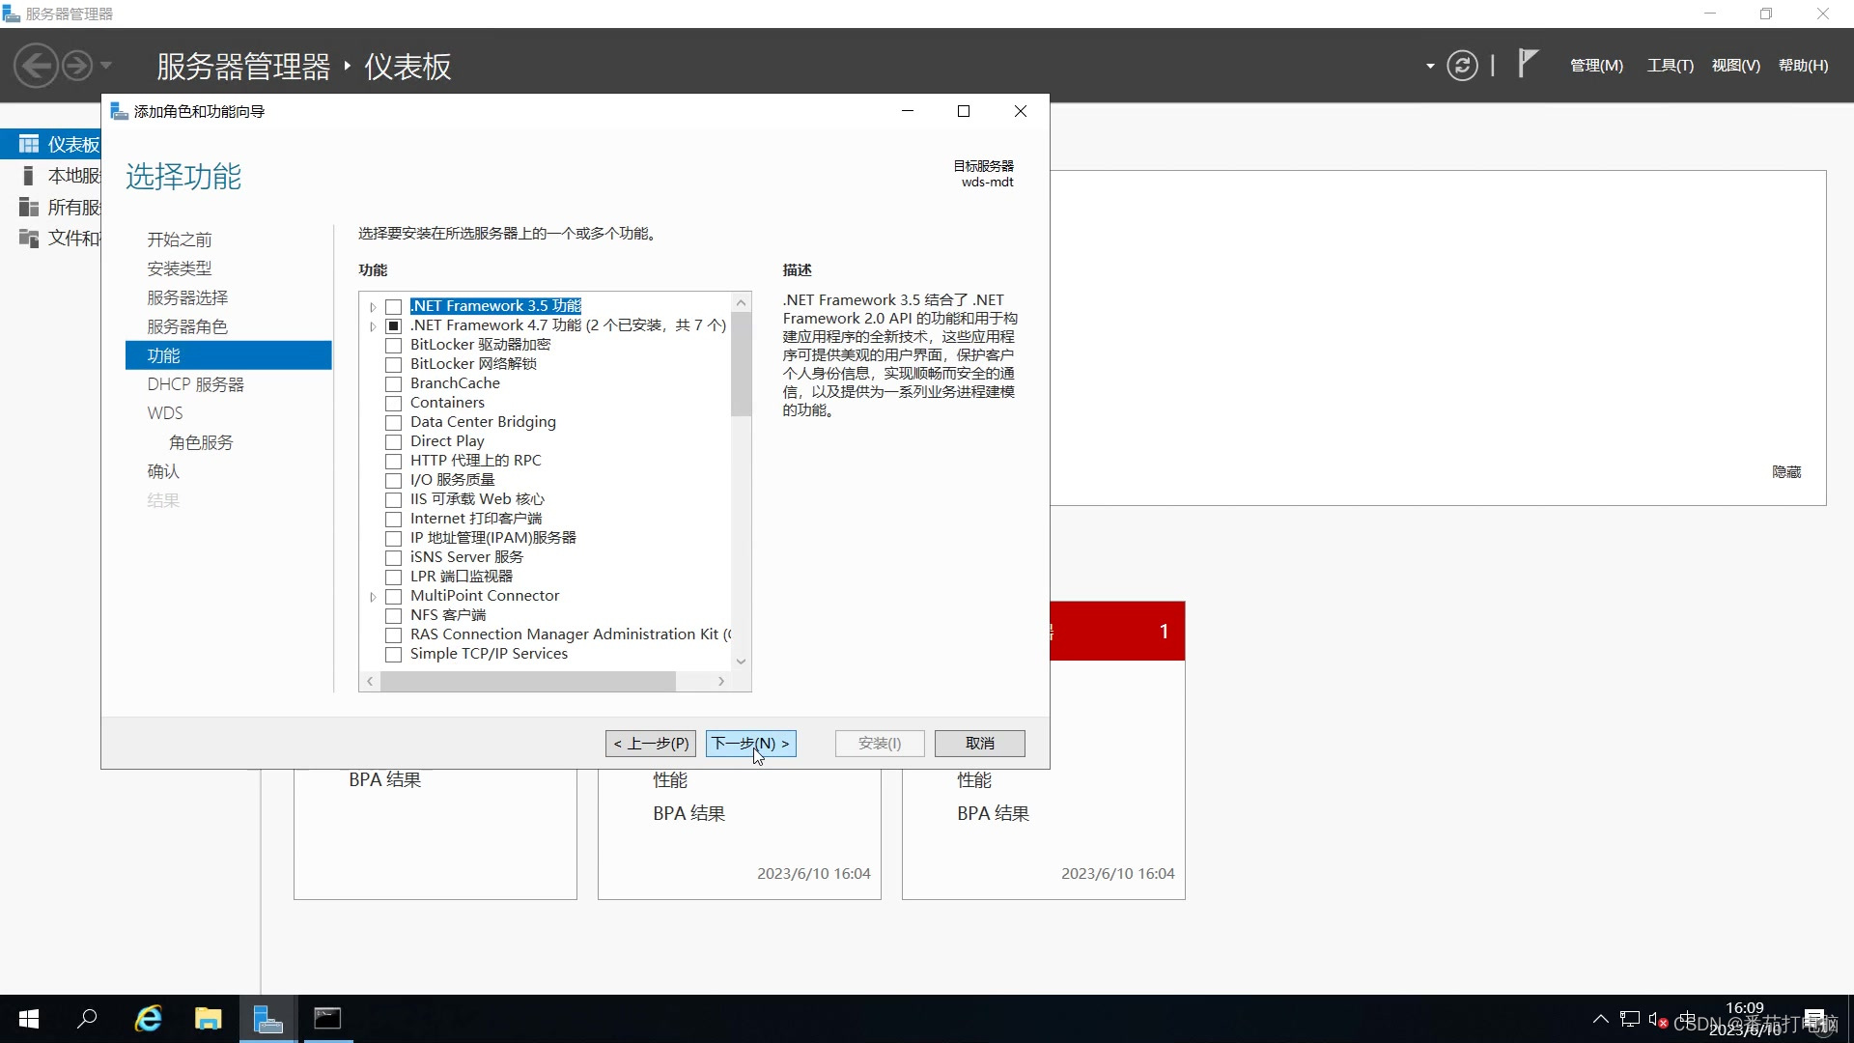Image resolution: width=1854 pixels, height=1043 pixels.
Task: Click the dashboard icon in the sidebar
Action: point(29,144)
